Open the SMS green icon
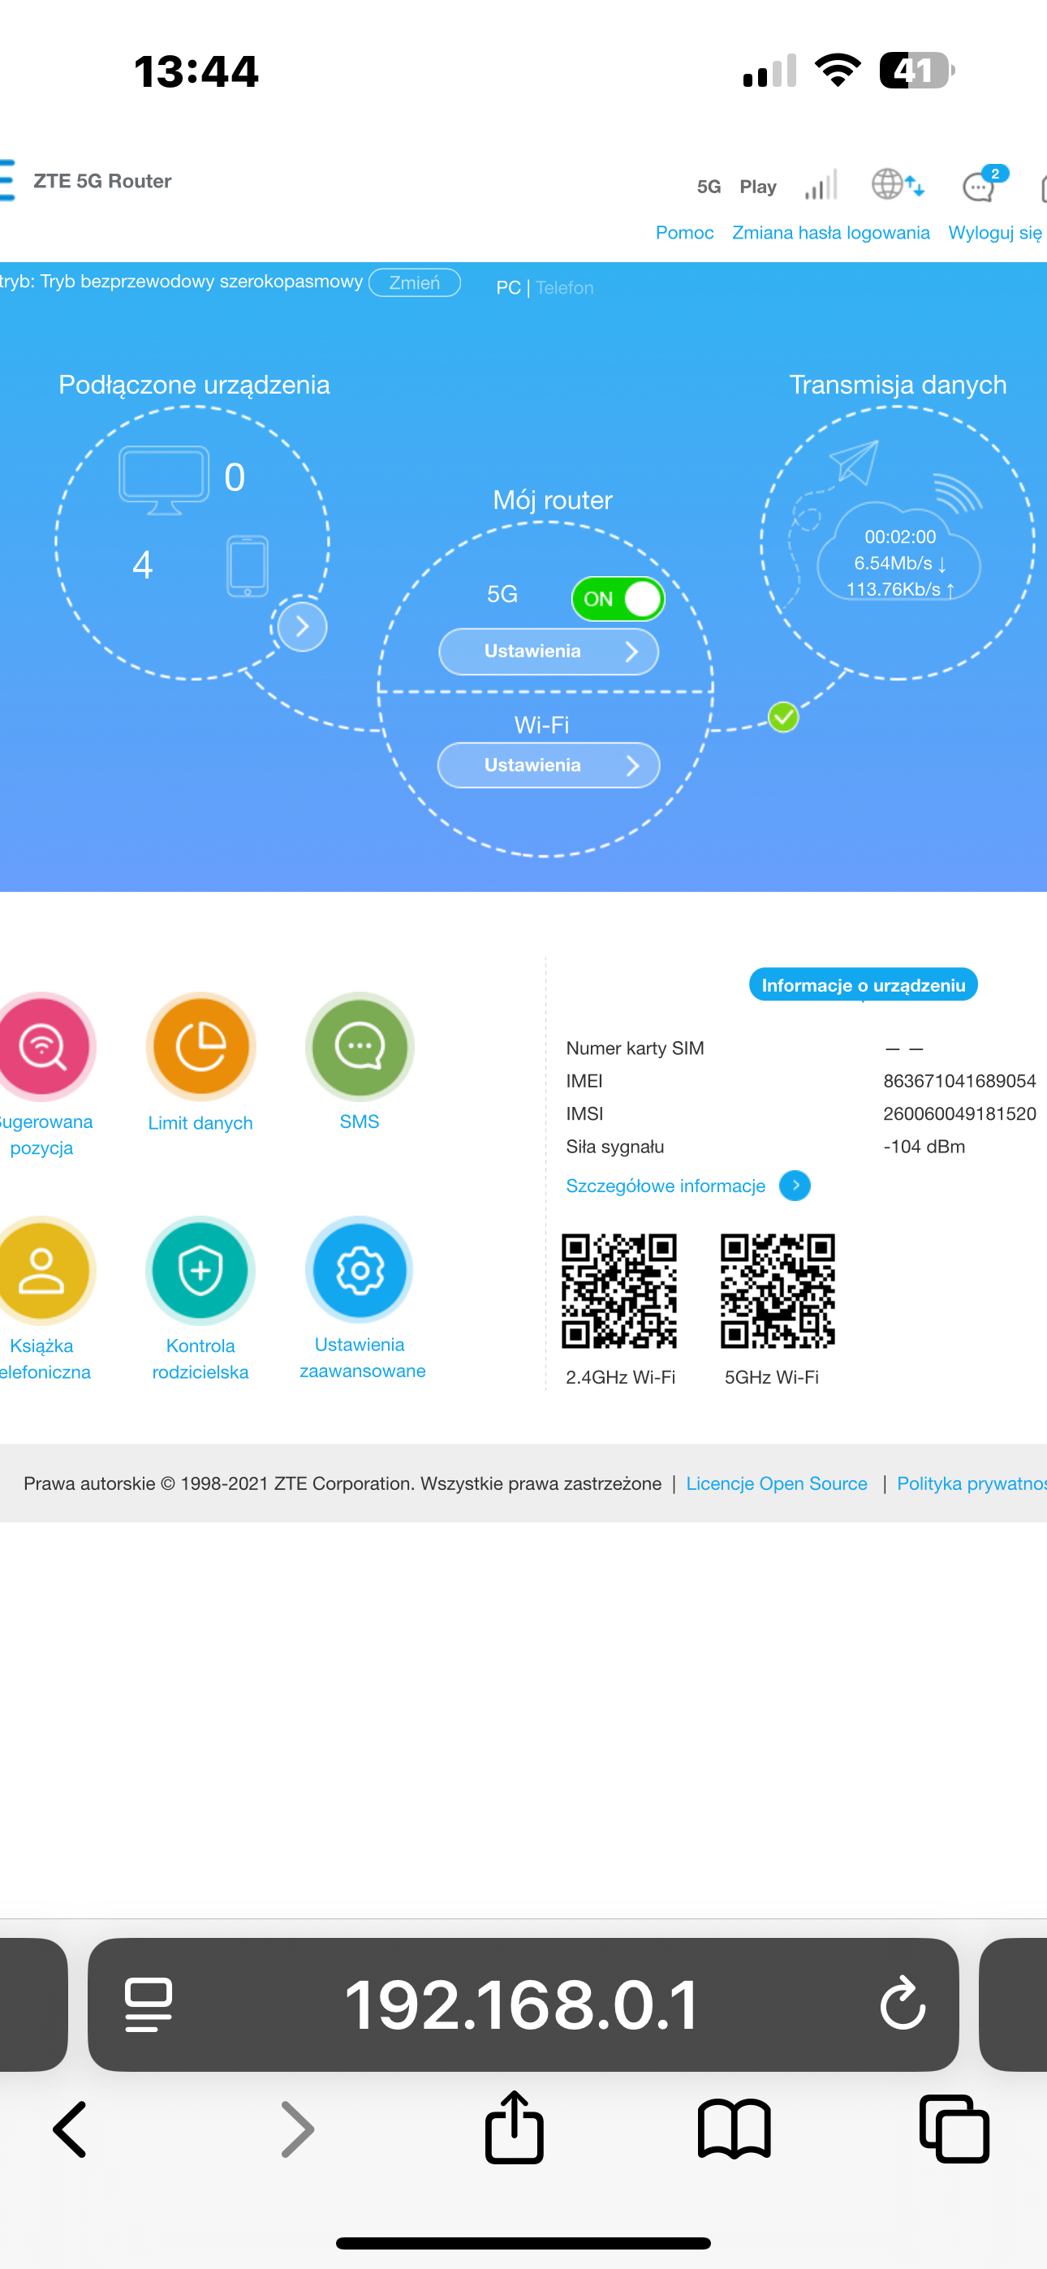This screenshot has width=1047, height=2269. tap(359, 1045)
